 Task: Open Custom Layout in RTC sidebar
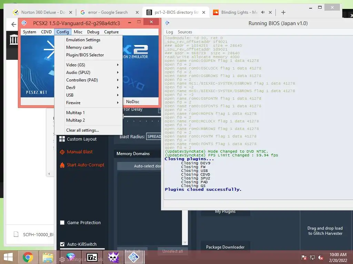click(81, 139)
